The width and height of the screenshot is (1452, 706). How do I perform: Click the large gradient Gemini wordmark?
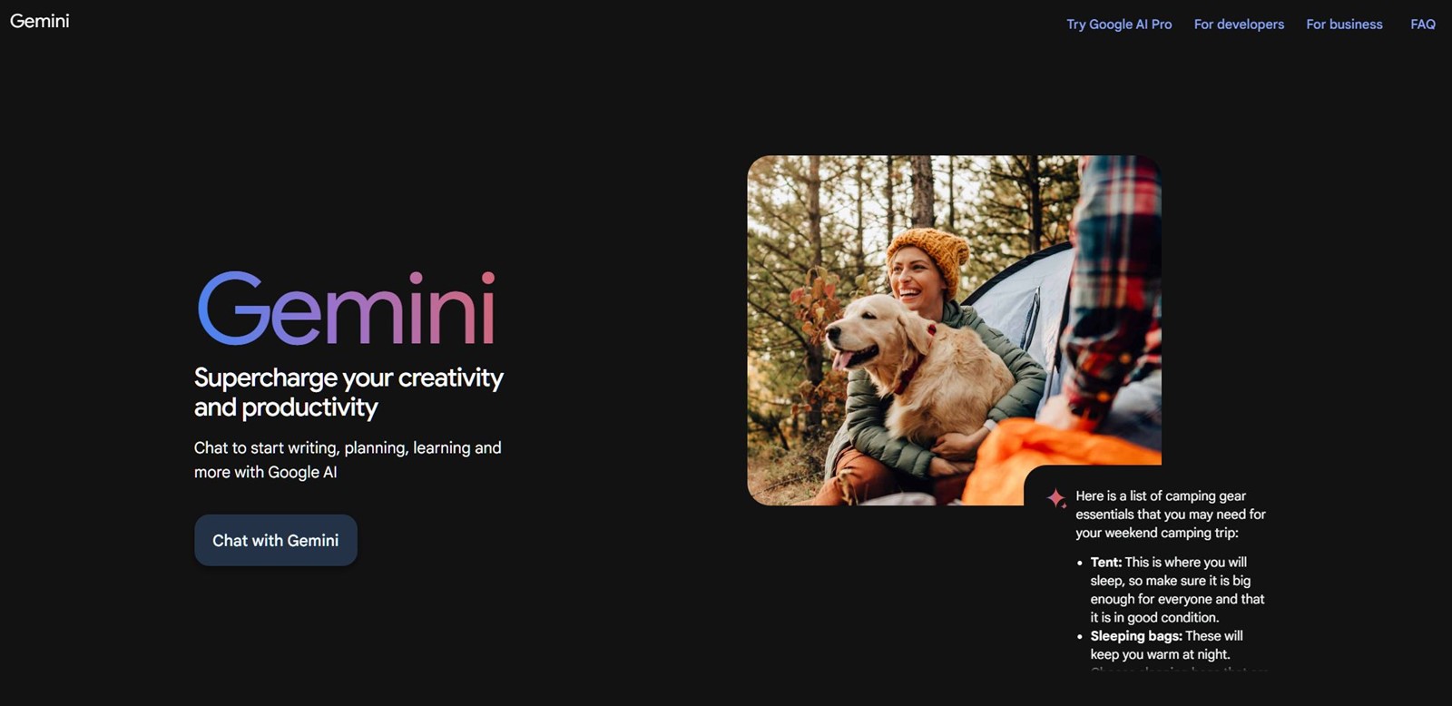347,309
